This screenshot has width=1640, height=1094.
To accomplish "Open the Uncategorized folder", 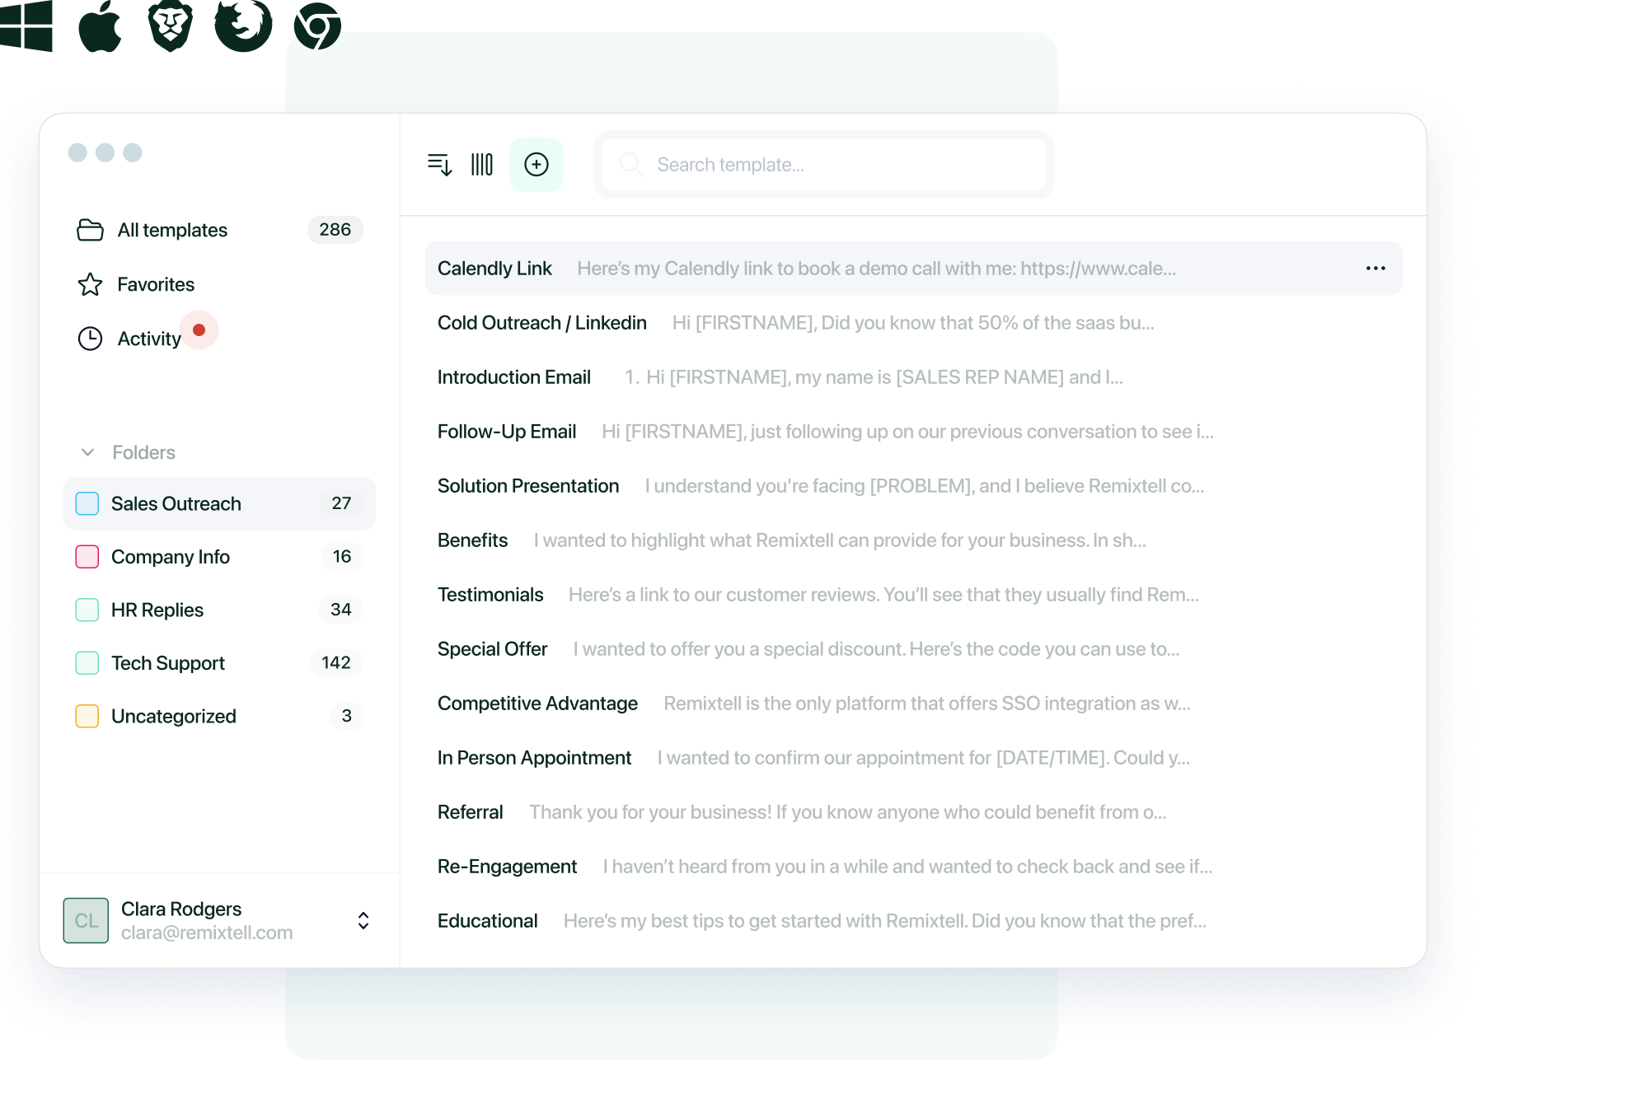I will [x=173, y=714].
